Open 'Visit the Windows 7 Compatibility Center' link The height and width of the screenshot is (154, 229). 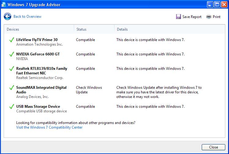click(x=49, y=127)
